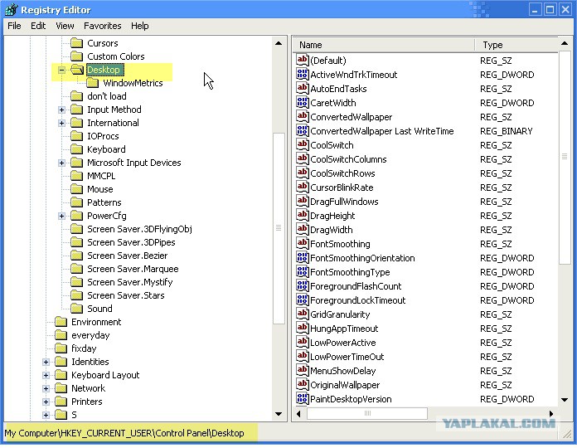
Task: Expand the Keyboard Layout key
Action: tap(46, 375)
